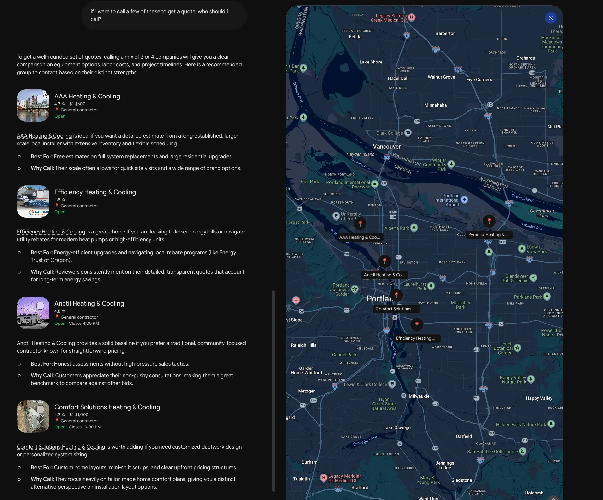Click the Milwaukie label on the map
The image size is (603, 500).
coord(419,396)
